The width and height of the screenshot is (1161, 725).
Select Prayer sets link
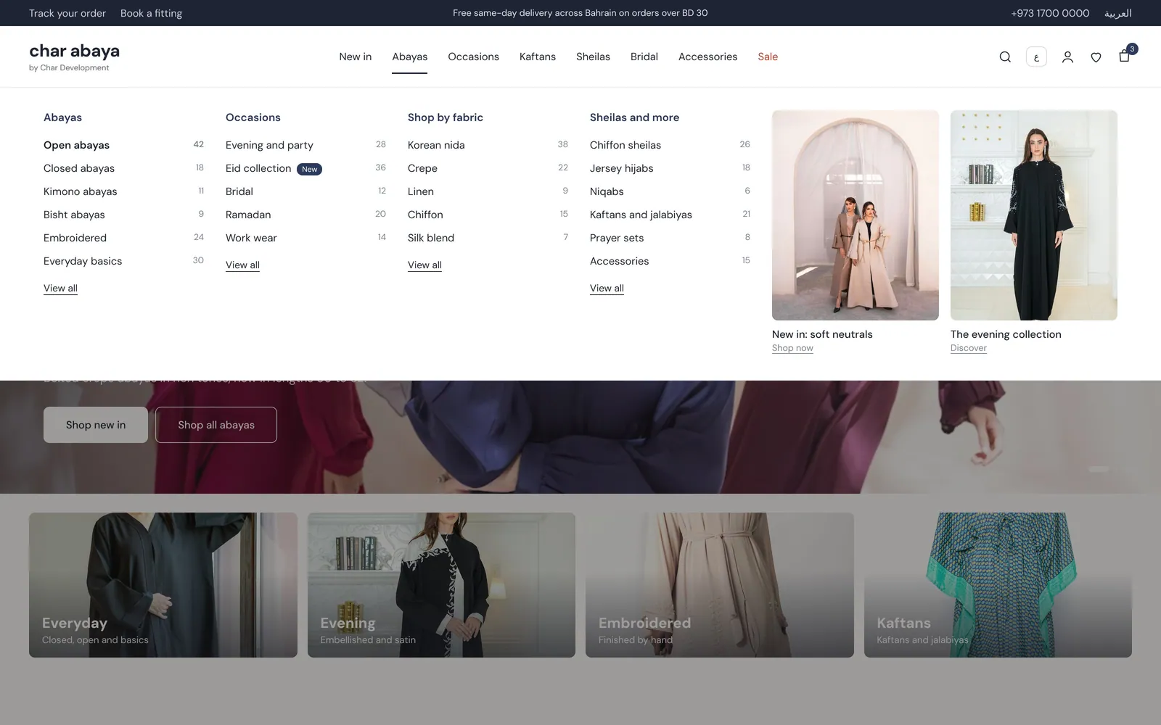click(x=670, y=238)
